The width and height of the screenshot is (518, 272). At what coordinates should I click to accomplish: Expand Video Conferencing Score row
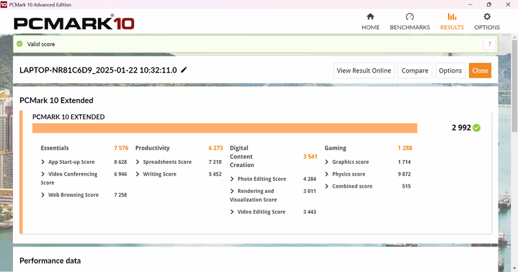(43, 174)
